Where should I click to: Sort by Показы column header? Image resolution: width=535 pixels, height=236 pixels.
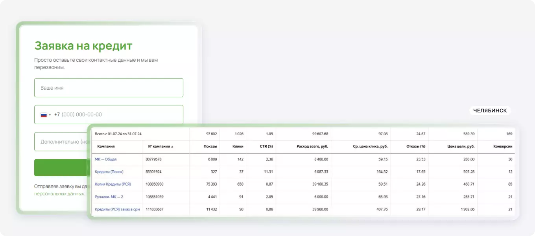click(x=210, y=146)
